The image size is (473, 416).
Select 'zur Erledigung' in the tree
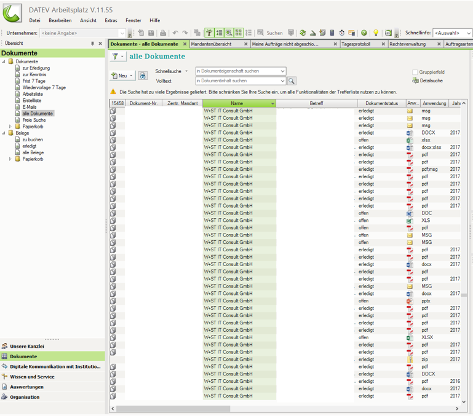36,68
